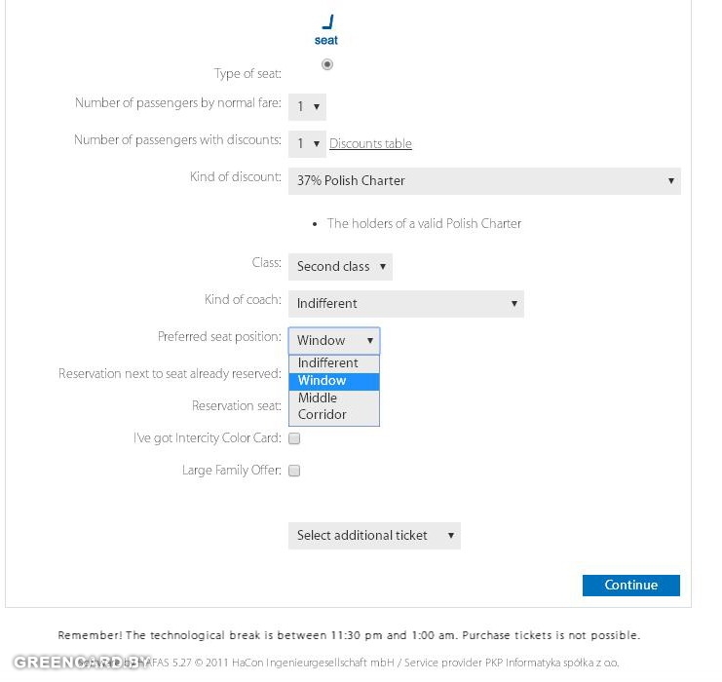722x682 pixels.
Task: Click the seat icon above the radio button
Action: [326, 22]
